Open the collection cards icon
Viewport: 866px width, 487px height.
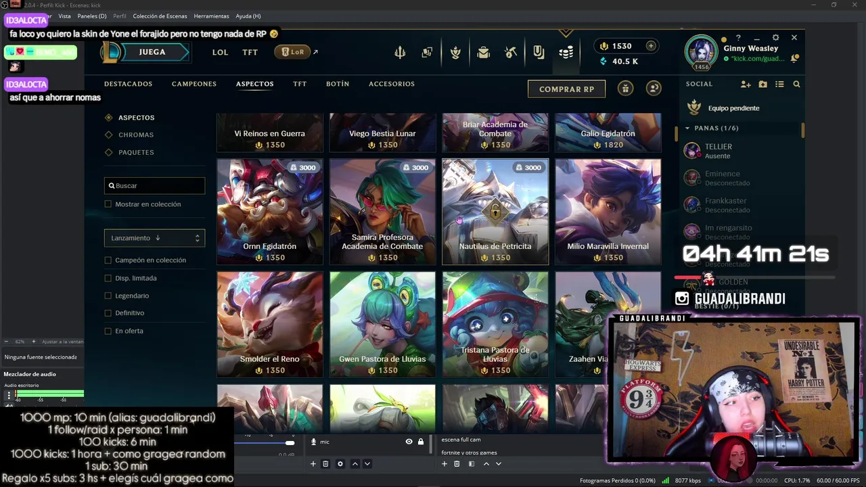point(427,52)
